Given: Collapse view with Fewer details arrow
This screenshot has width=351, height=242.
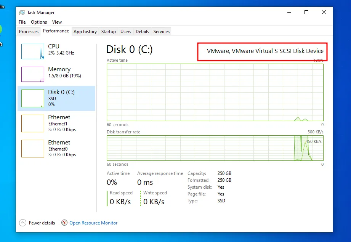Looking at the screenshot, I should tap(23, 223).
